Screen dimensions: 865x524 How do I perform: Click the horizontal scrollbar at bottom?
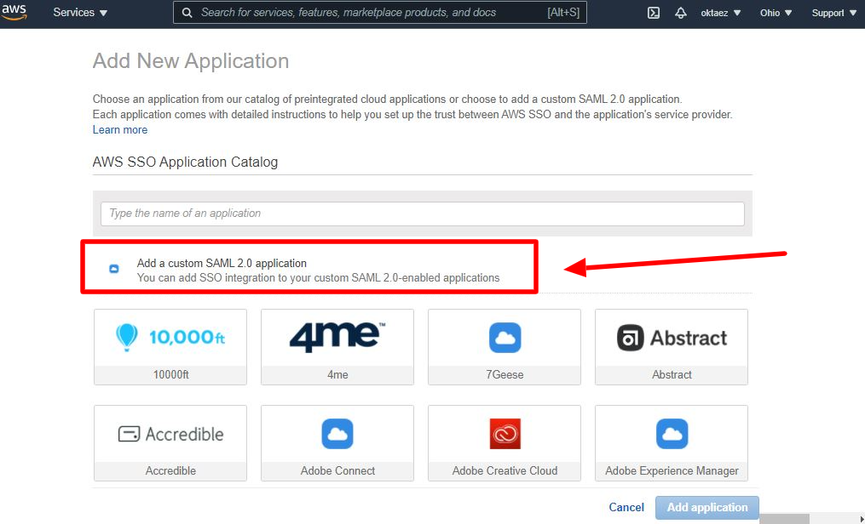tap(784, 519)
